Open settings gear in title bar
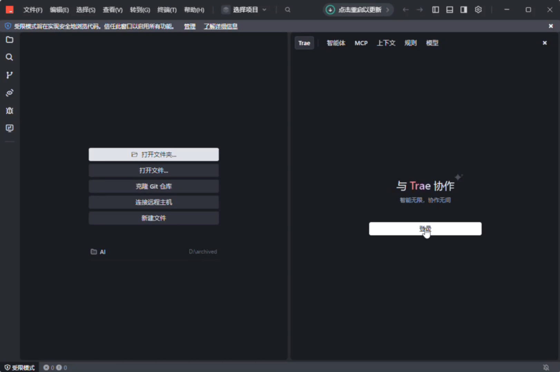 click(x=478, y=10)
